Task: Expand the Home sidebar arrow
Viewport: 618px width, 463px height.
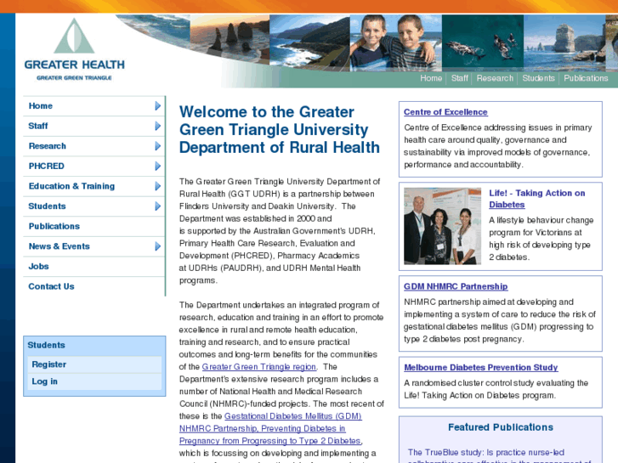Action: (157, 105)
